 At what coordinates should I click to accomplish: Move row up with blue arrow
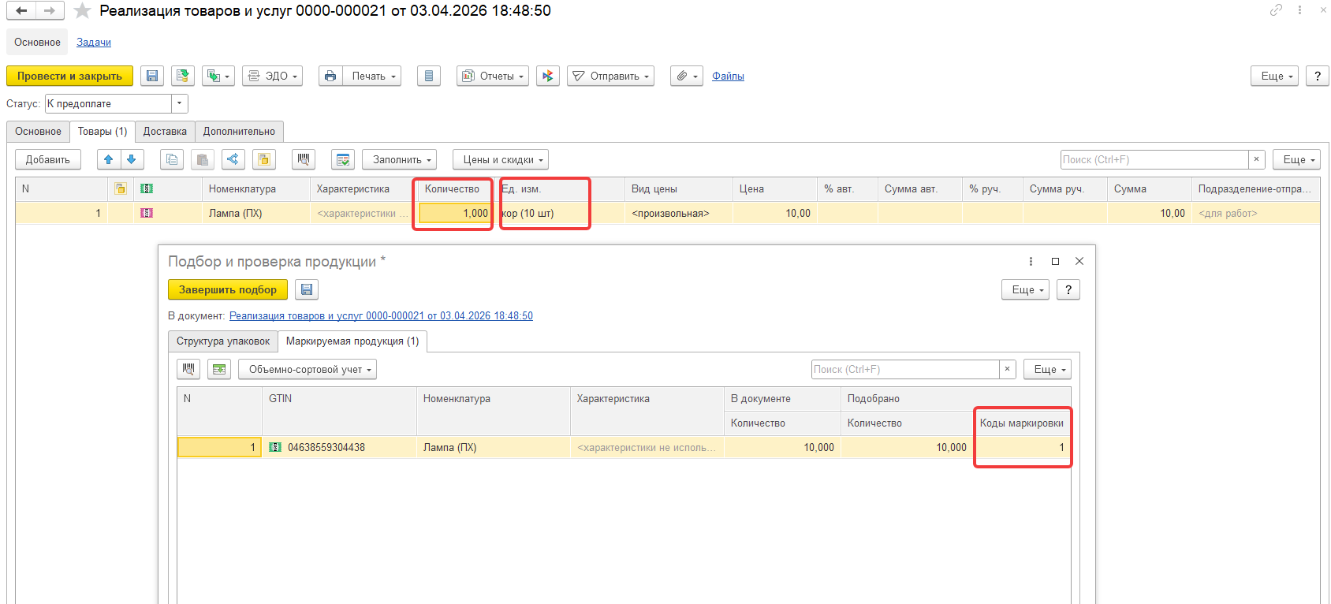[109, 159]
